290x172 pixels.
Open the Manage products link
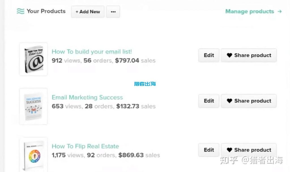(250, 12)
